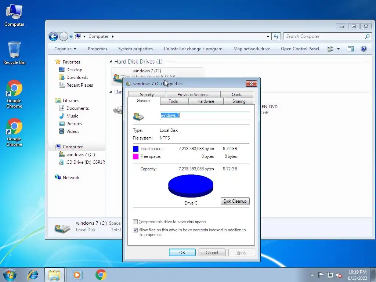Uncheck Allow files to be indexed checkbox

tap(135, 230)
